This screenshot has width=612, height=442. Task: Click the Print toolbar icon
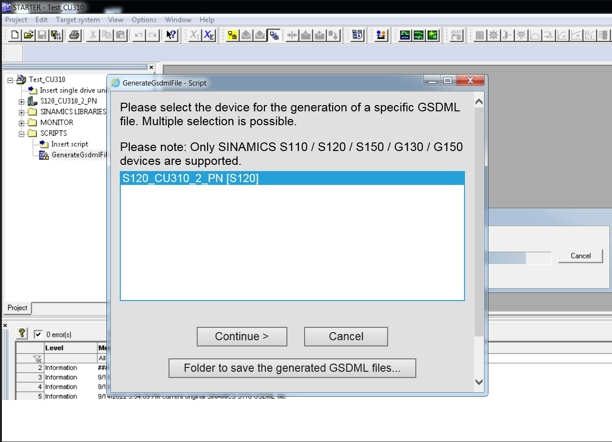[x=74, y=35]
